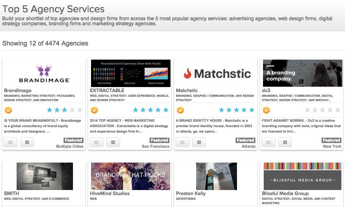Viewport: 345px width, 207px height.
Task: Click the list icon on EXTRACTABLE card
Action: (x=96, y=142)
